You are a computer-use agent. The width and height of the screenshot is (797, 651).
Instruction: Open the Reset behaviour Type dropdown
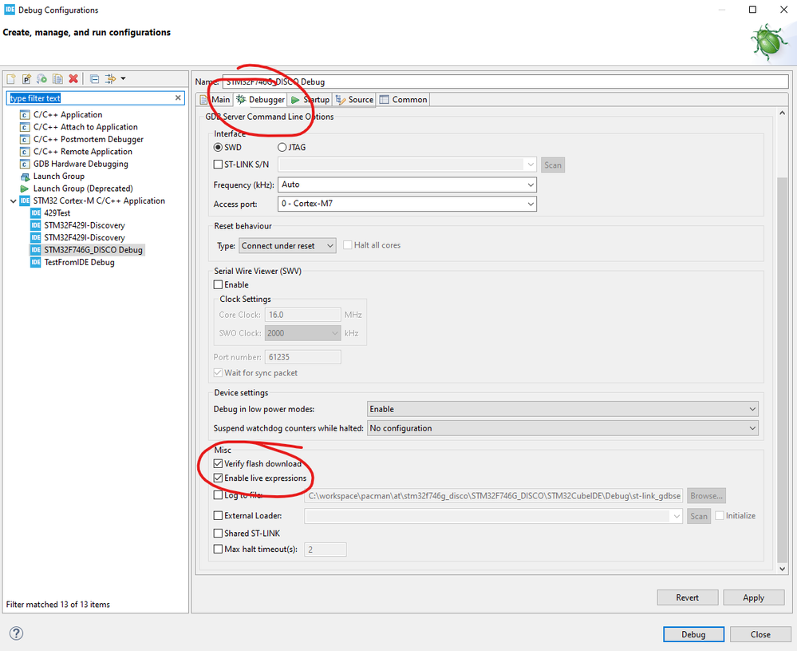(x=287, y=246)
